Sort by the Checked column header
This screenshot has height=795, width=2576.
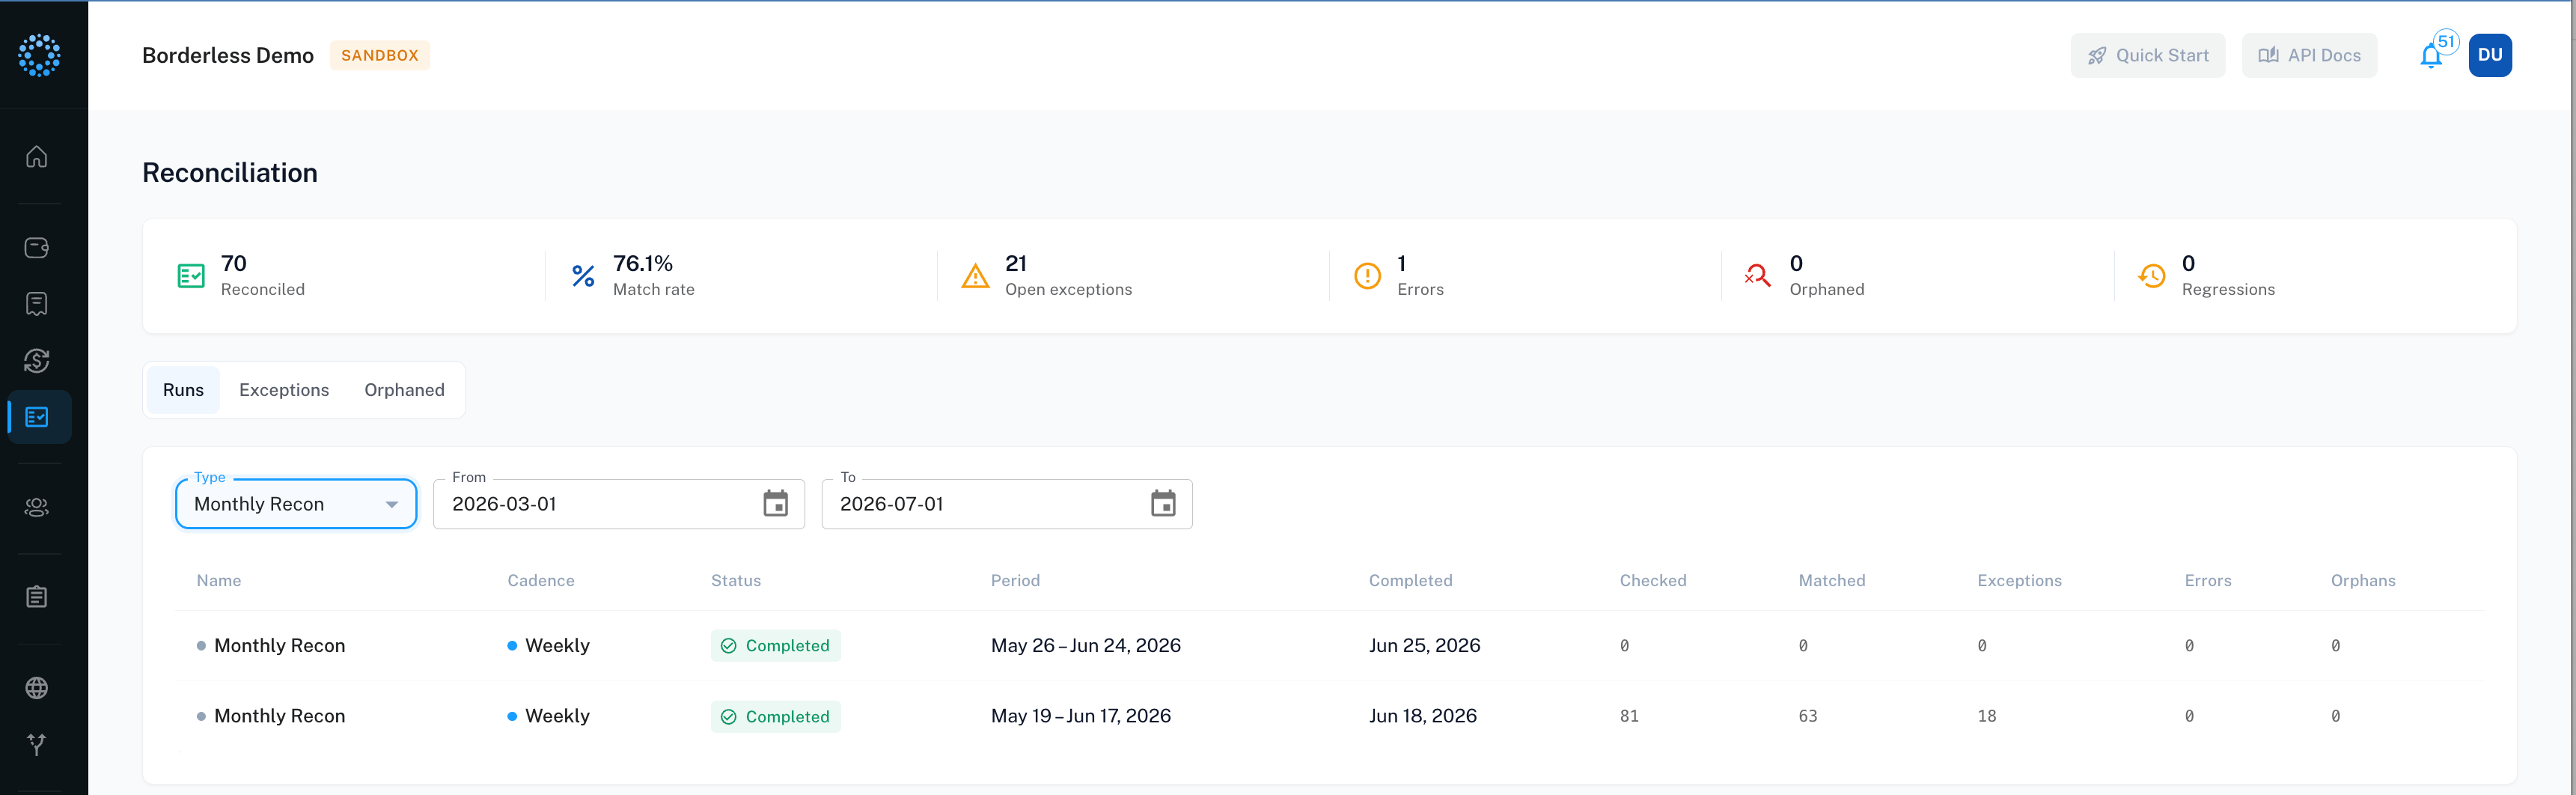1653,581
